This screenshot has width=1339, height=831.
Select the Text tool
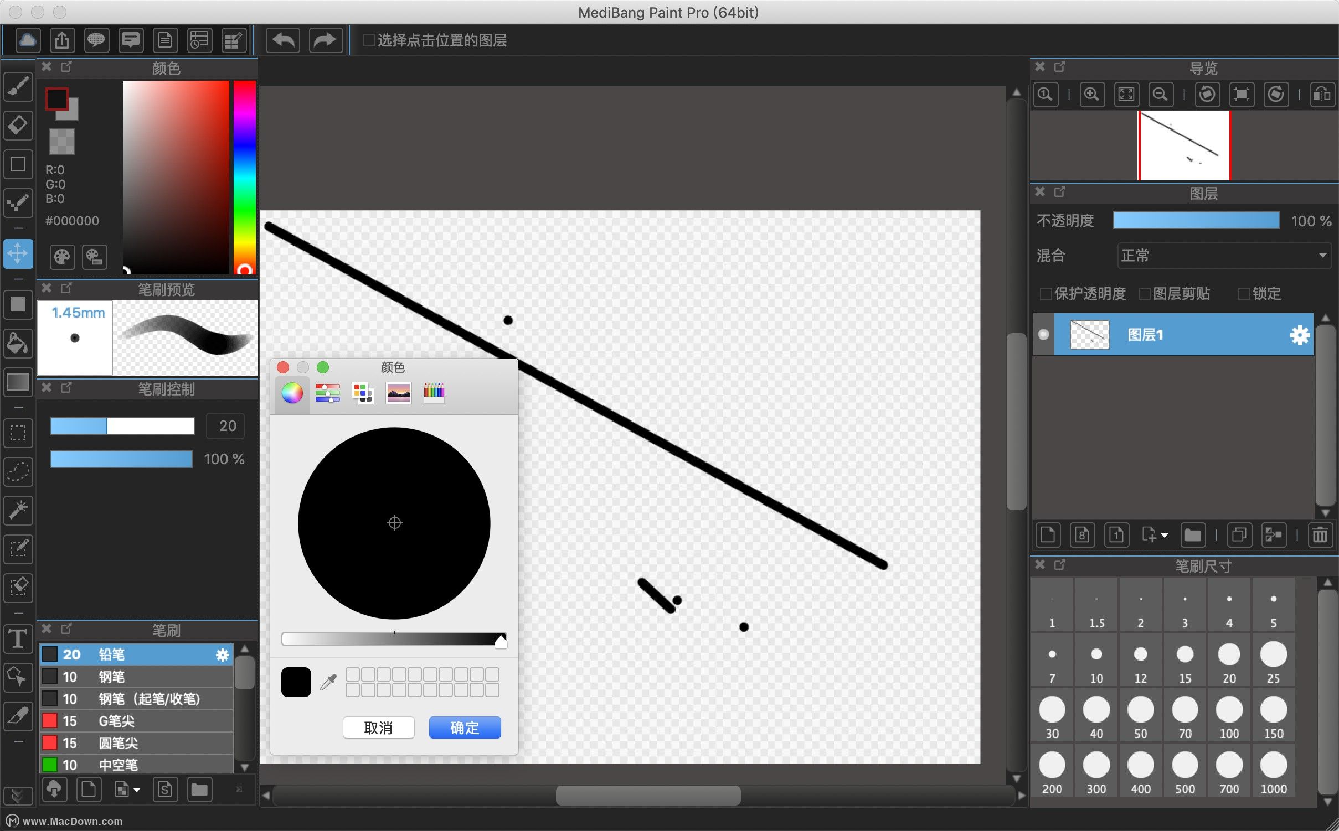pyautogui.click(x=18, y=638)
